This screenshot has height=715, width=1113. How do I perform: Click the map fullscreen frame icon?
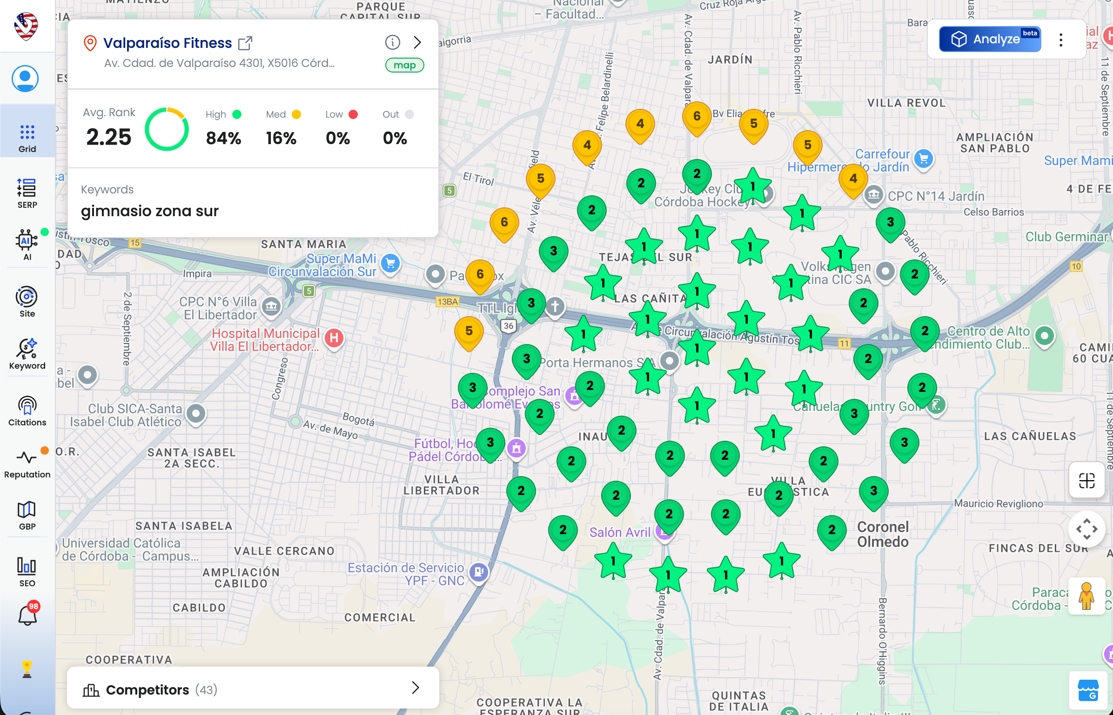click(x=1086, y=480)
